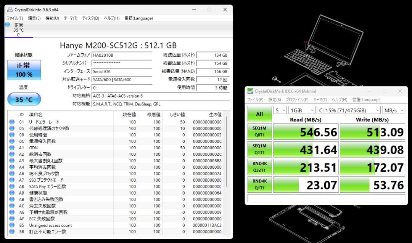Screen dimensions: 412x243
Task: Open the ファイル(F) menu in CrystalDiskInfo
Action: click(x=14, y=18)
